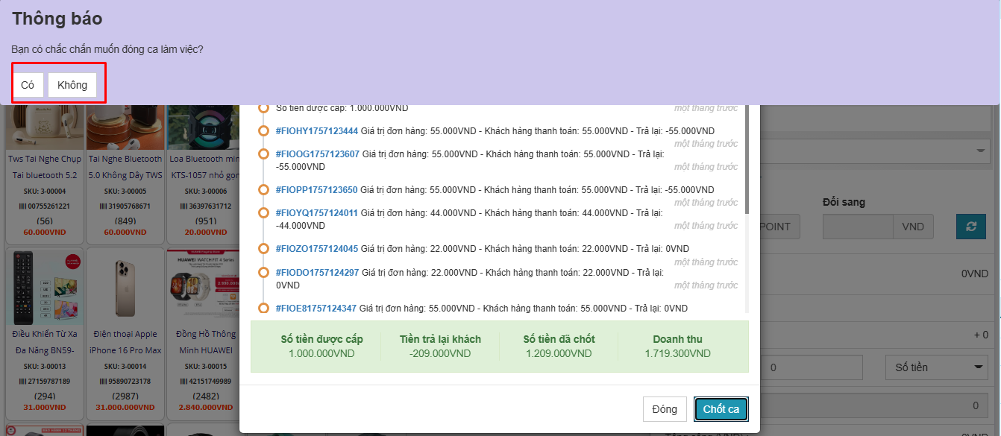
Task: Click timeline marker next to #FIOZO1757124045
Action: pos(263,249)
